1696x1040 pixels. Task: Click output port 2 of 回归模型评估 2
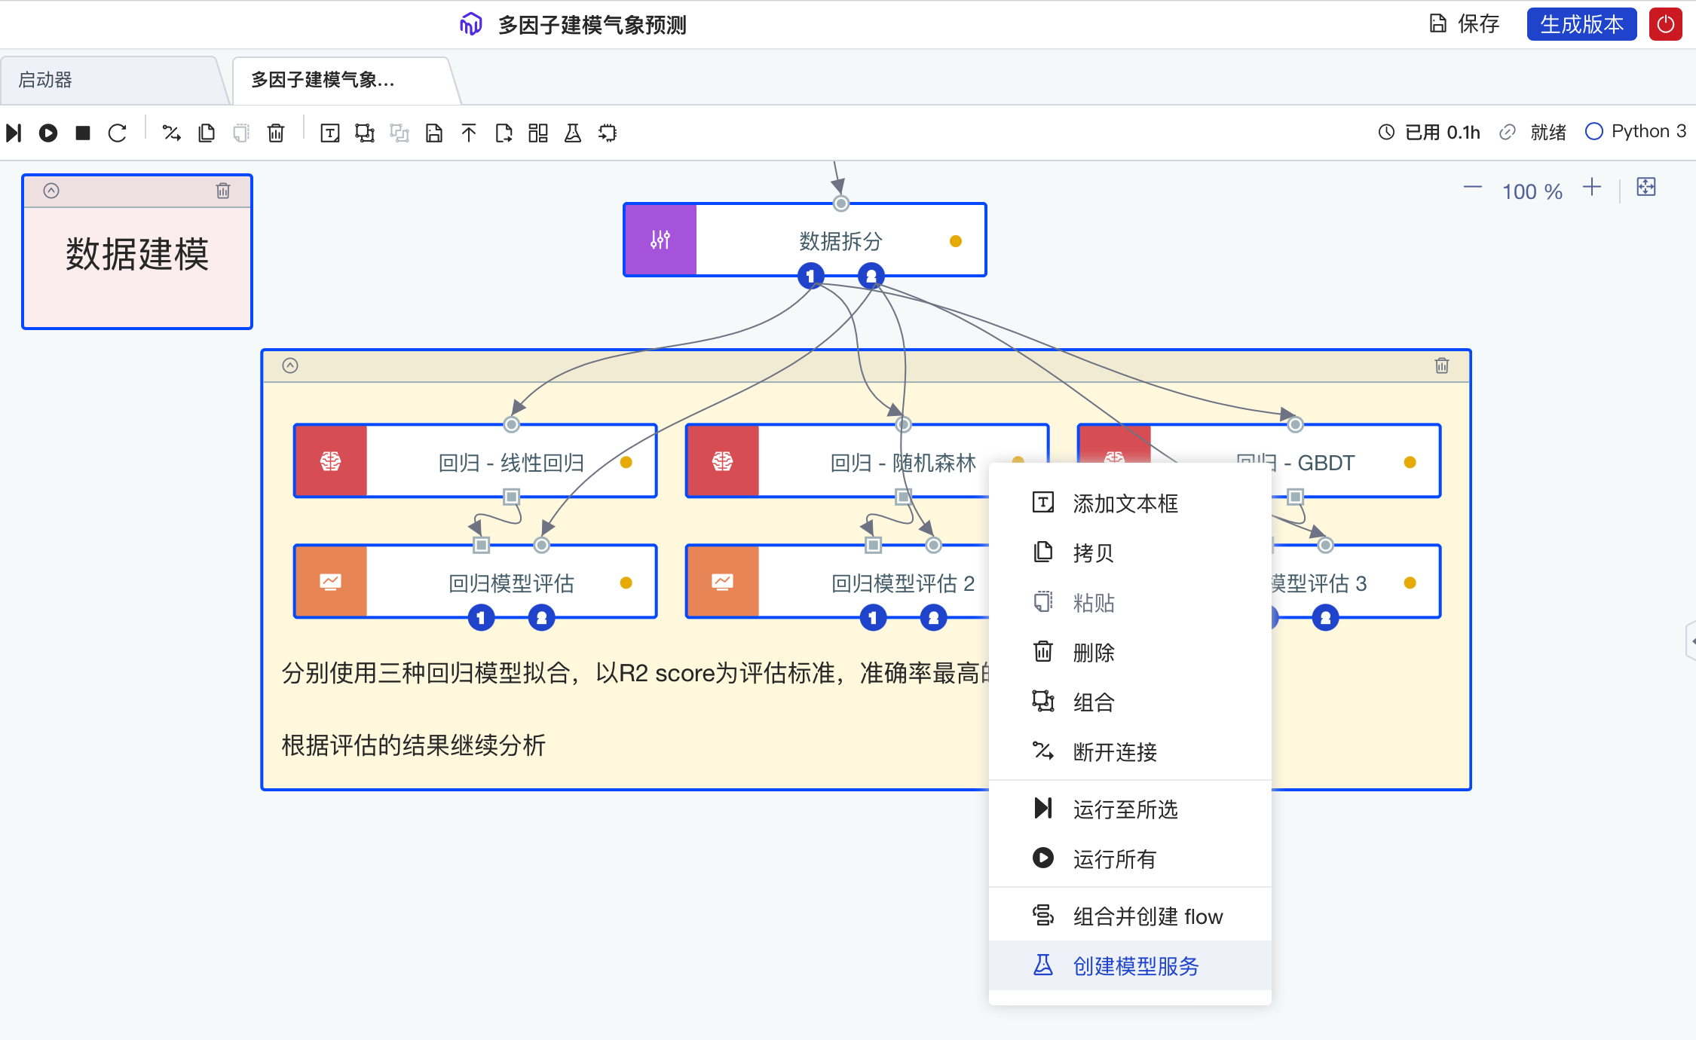(933, 618)
